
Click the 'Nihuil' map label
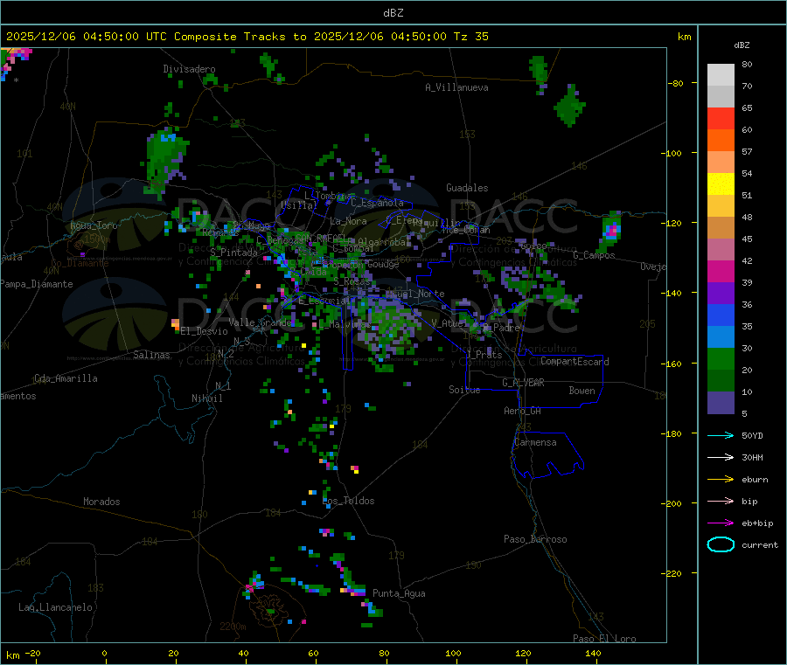click(x=206, y=398)
